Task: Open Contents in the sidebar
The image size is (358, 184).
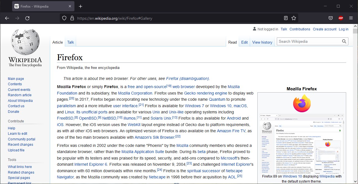Action: pyautogui.click(x=15, y=84)
